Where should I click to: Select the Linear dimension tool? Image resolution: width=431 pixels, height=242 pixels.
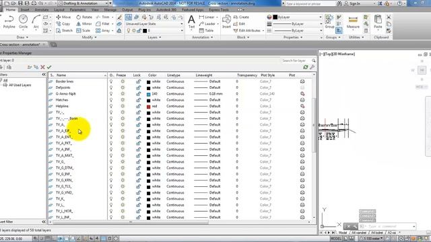tap(207, 17)
